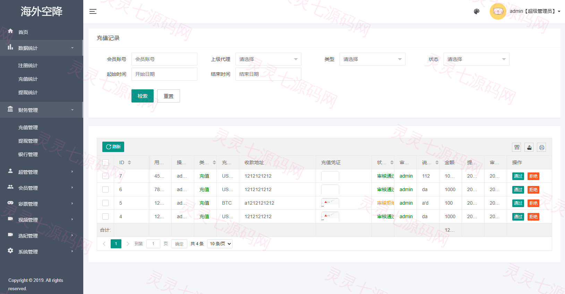Focus the 开始日期 date field

[x=164, y=74]
